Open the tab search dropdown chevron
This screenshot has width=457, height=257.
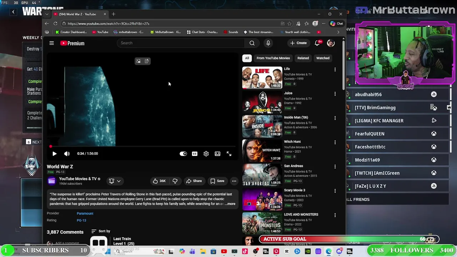(47, 14)
